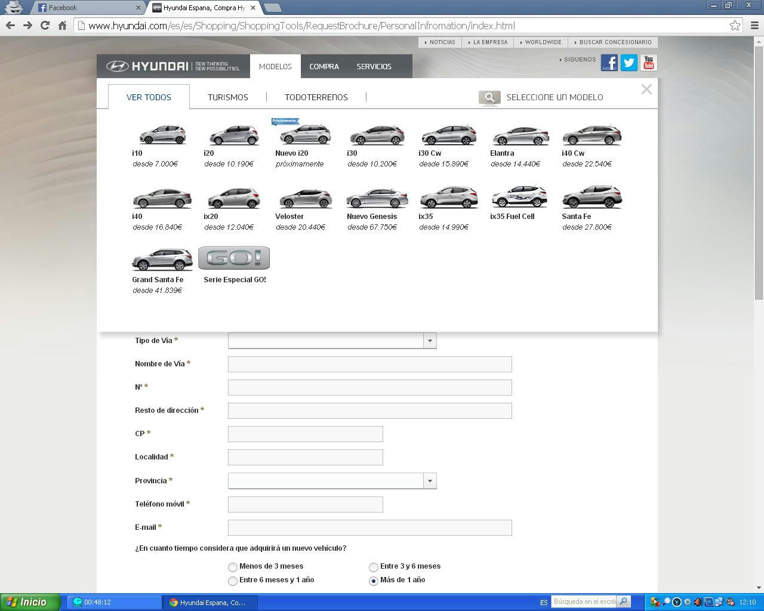
Task: Switch to the Facebook browser tab
Action: 90,8
